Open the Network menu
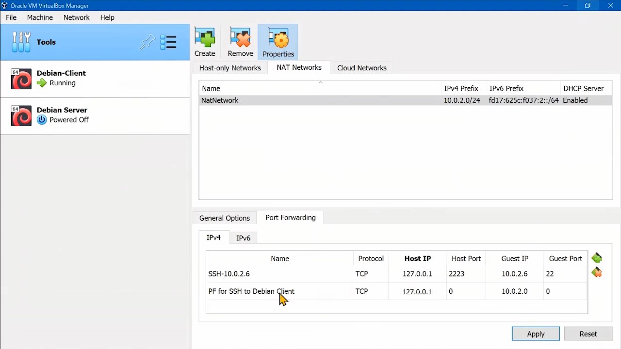 coord(76,17)
